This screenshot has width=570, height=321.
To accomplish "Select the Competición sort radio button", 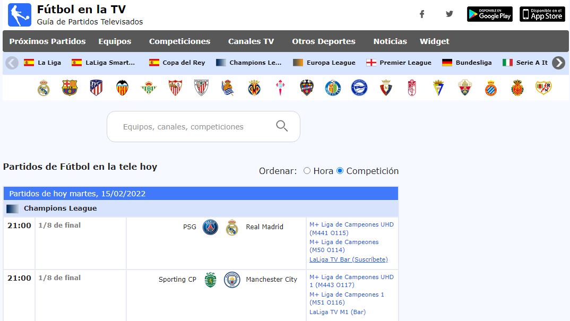I will pyautogui.click(x=340, y=171).
